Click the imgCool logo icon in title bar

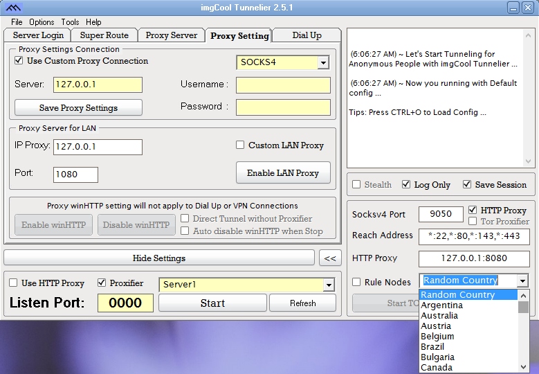click(x=14, y=7)
